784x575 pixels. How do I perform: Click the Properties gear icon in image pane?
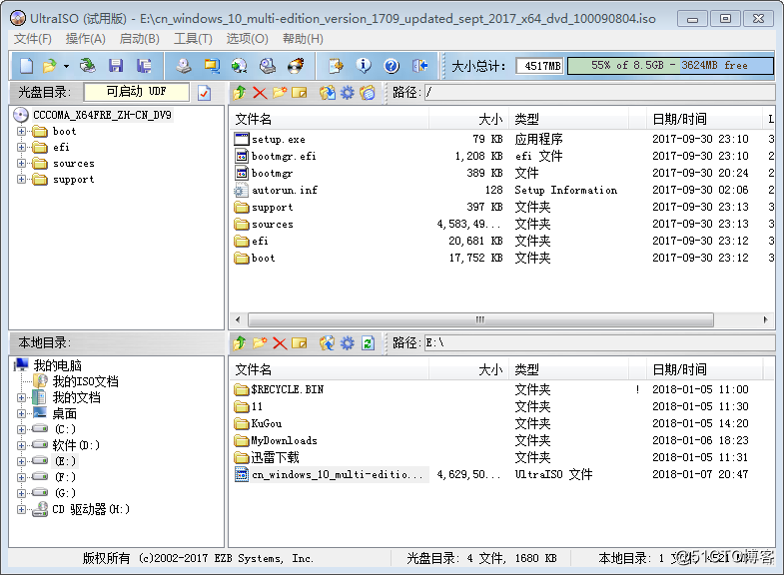(347, 93)
